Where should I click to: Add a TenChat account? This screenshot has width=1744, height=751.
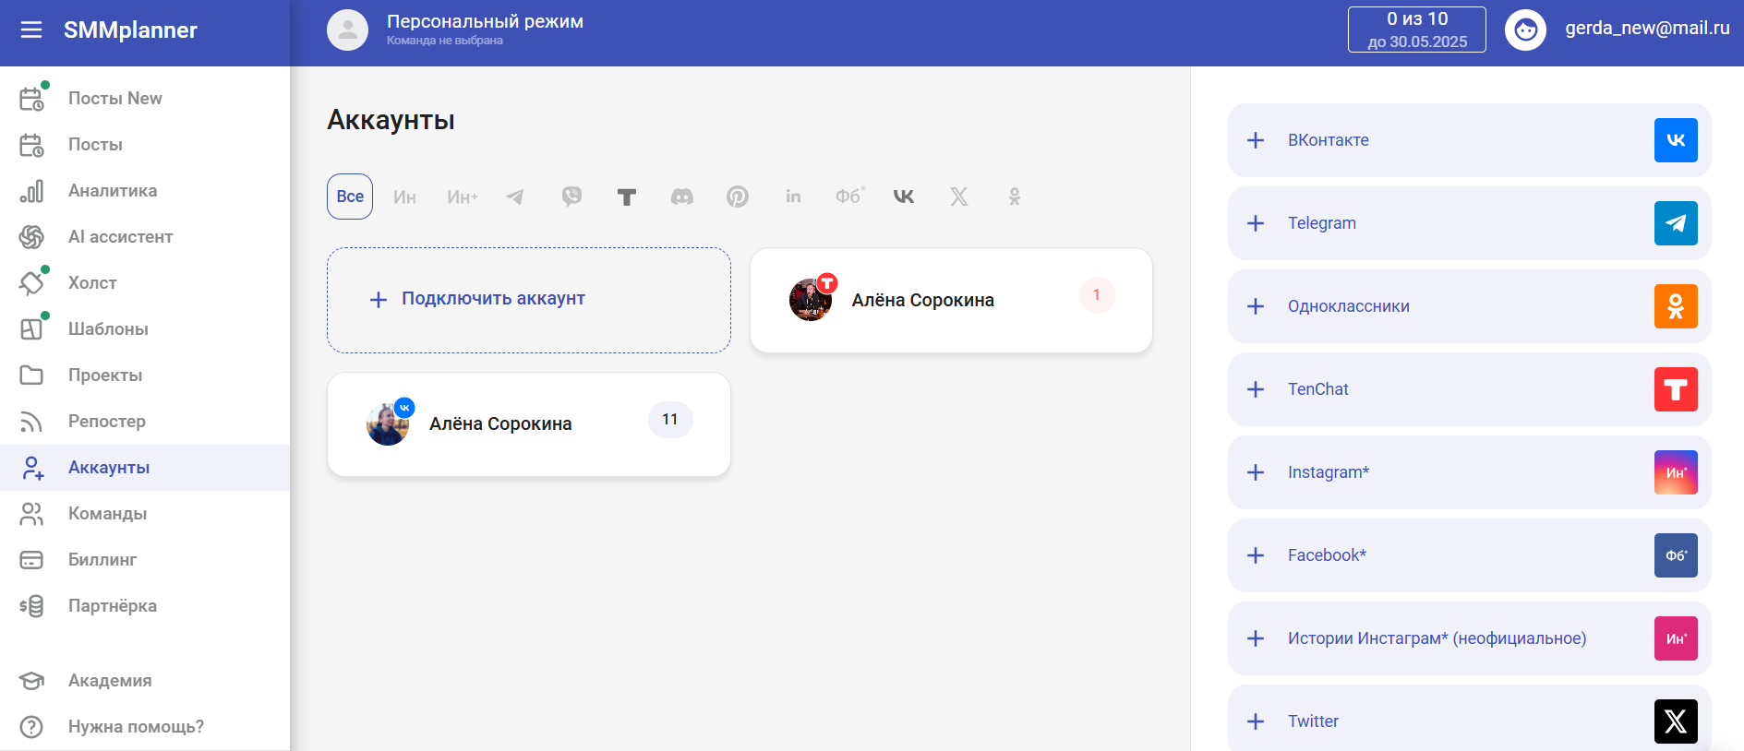1469,389
